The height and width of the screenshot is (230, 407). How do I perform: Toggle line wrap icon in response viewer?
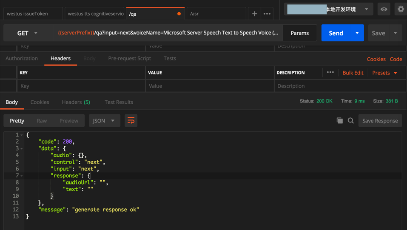131,121
